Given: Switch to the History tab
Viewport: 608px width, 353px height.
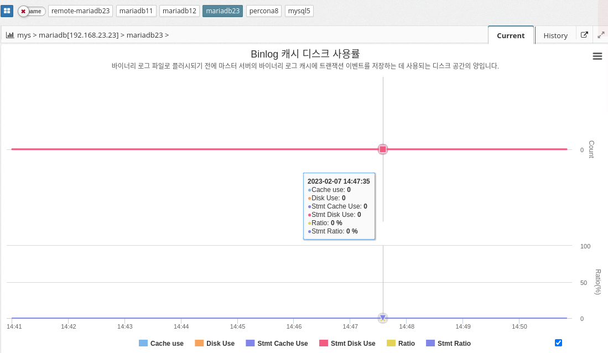Looking at the screenshot, I should point(555,35).
